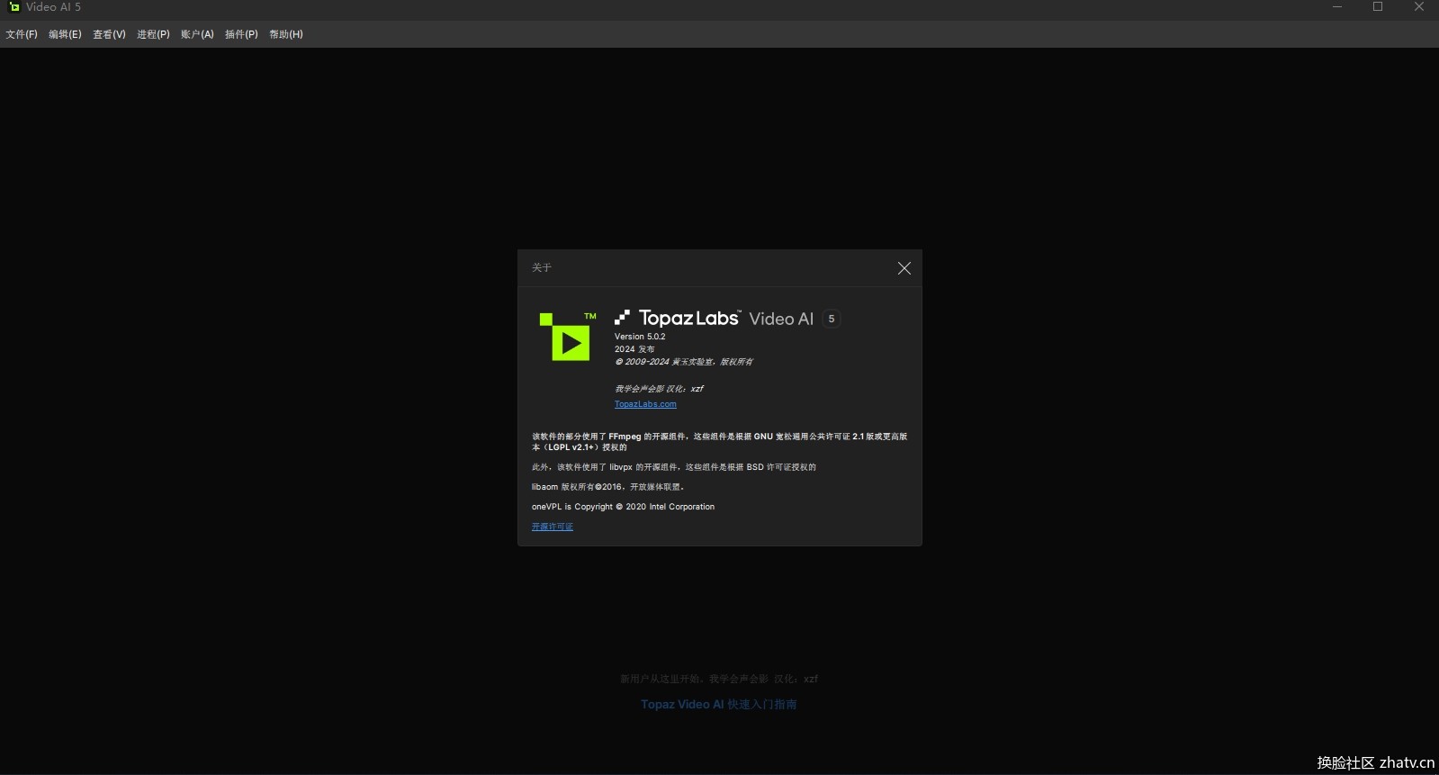Viewport: 1439px width, 775px height.
Task: Open the 插件(P) menu
Action: [x=241, y=34]
